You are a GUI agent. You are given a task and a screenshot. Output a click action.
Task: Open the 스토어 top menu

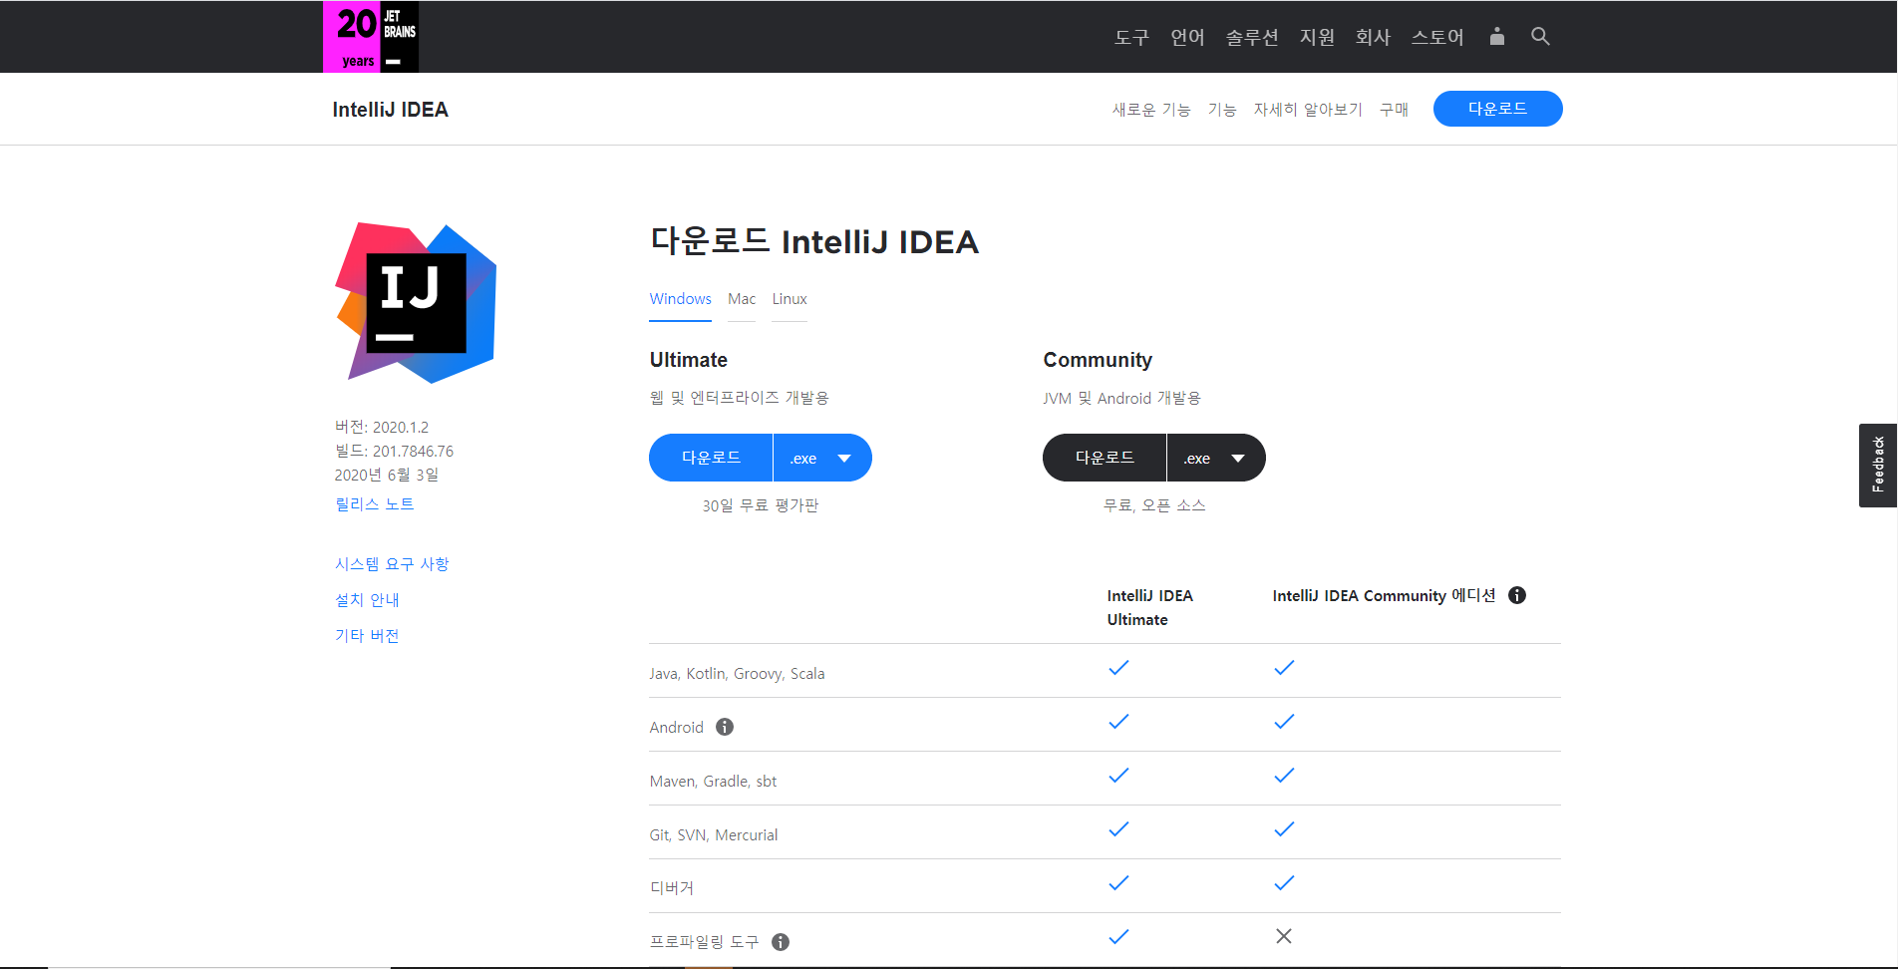click(1437, 37)
